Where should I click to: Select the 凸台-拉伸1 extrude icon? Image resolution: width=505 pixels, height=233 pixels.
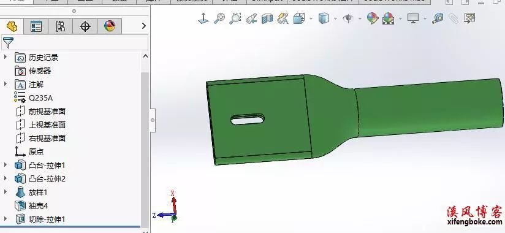point(20,166)
